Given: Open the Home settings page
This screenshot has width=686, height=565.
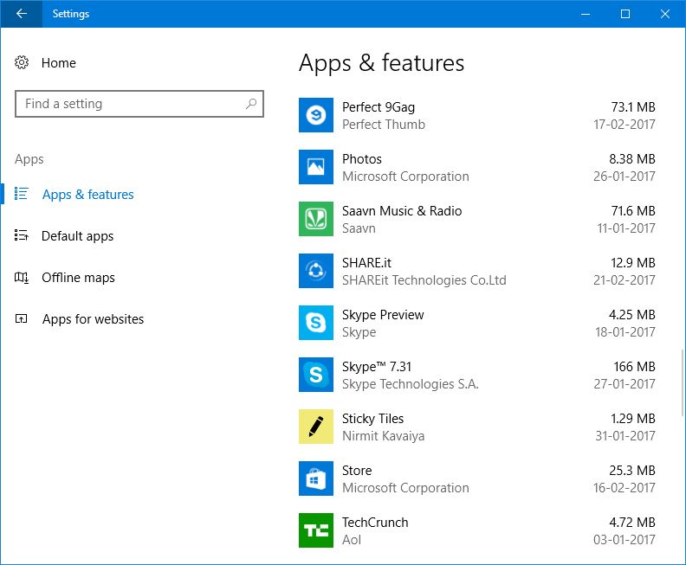Looking at the screenshot, I should [59, 63].
